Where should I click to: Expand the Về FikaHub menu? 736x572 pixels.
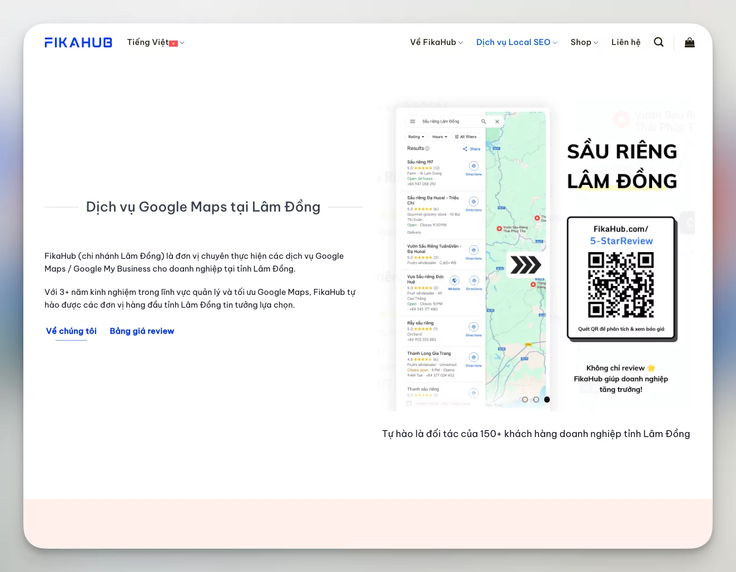click(436, 42)
